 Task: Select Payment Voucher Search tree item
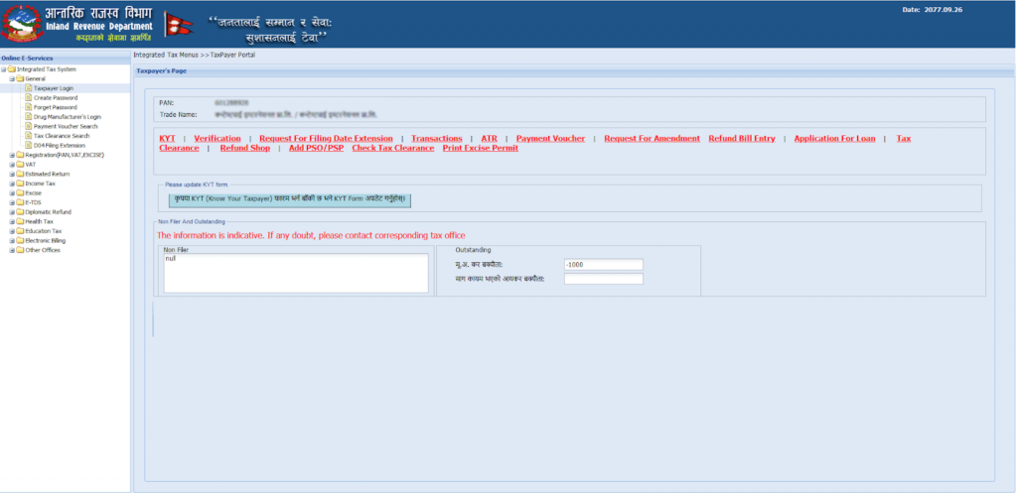[66, 127]
